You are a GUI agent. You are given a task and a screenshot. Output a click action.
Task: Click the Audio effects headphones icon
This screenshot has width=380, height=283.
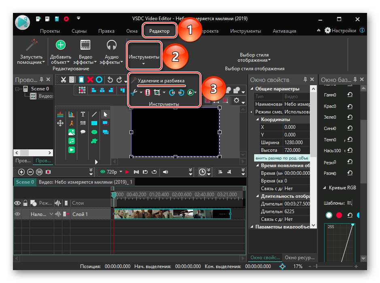pos(111,45)
